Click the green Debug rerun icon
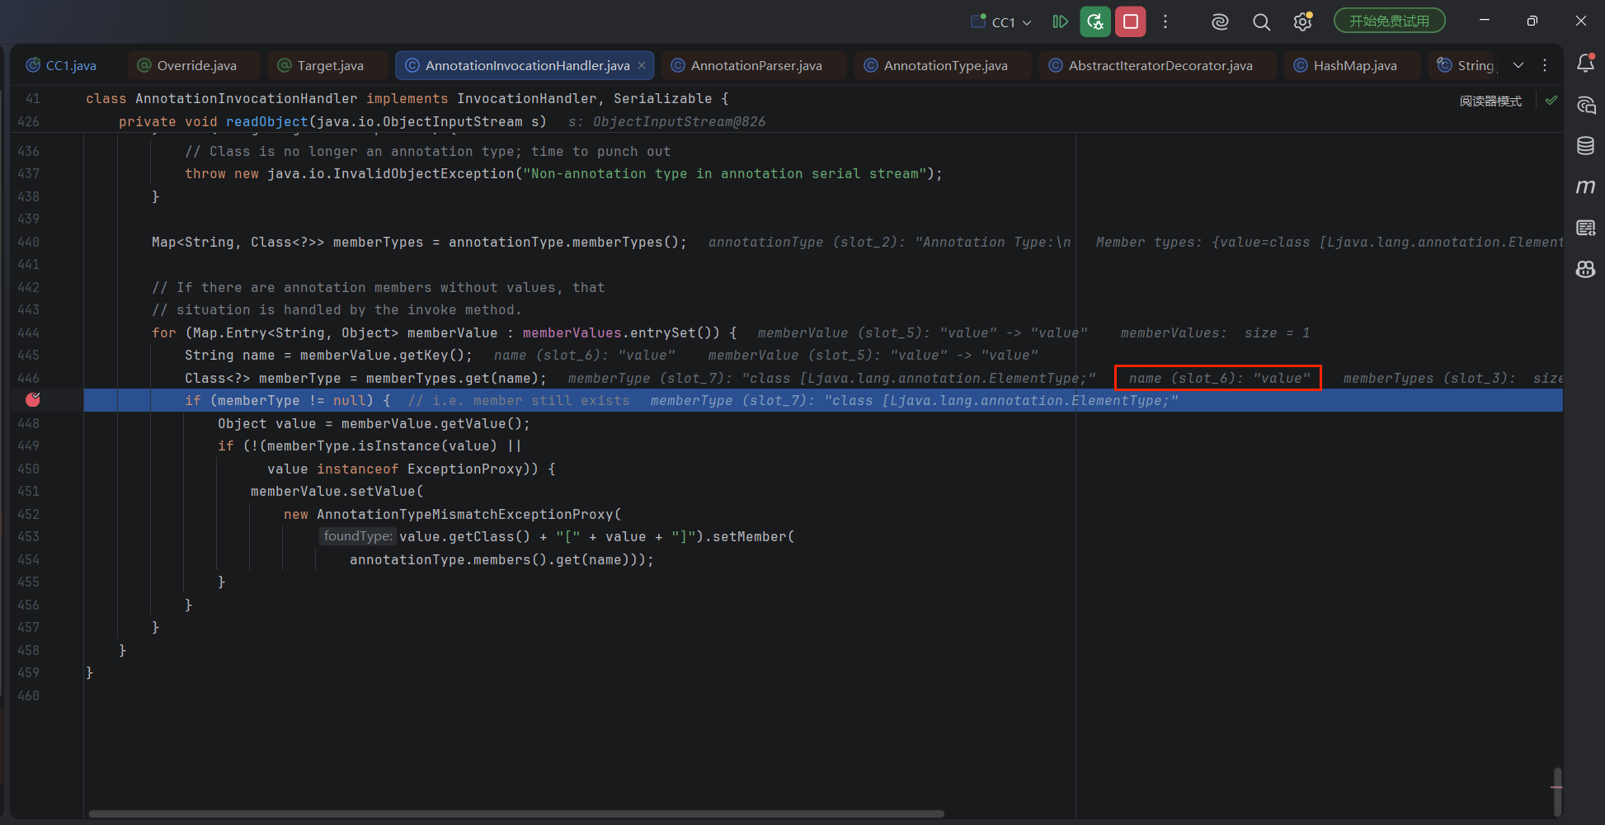The height and width of the screenshot is (825, 1605). coord(1095,21)
